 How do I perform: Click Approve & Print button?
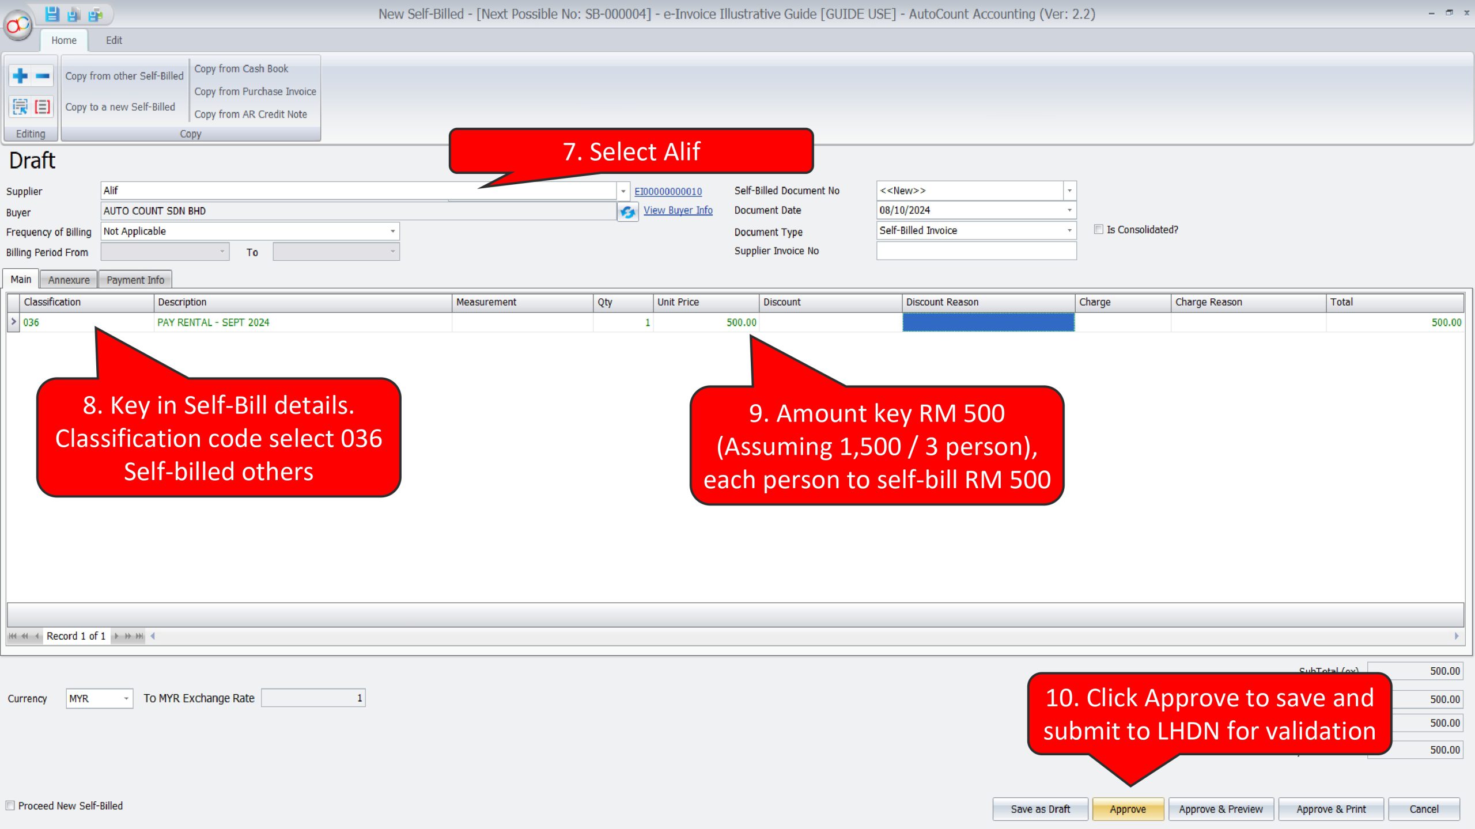click(x=1331, y=809)
